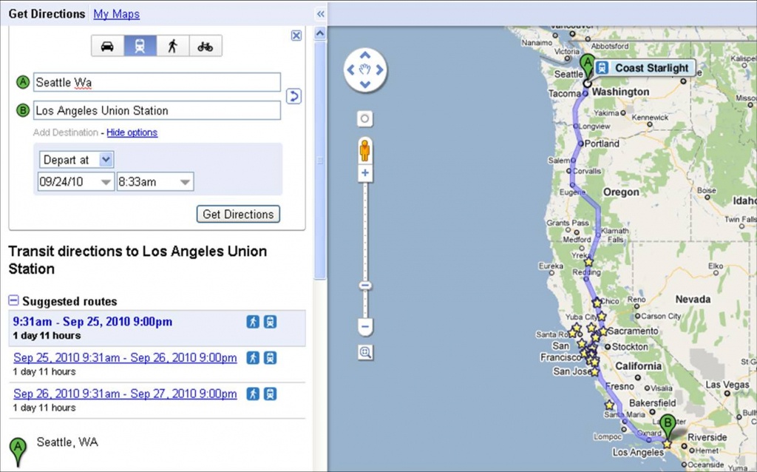Image resolution: width=757 pixels, height=472 pixels.
Task: Select the public transit travel mode
Action: (140, 46)
